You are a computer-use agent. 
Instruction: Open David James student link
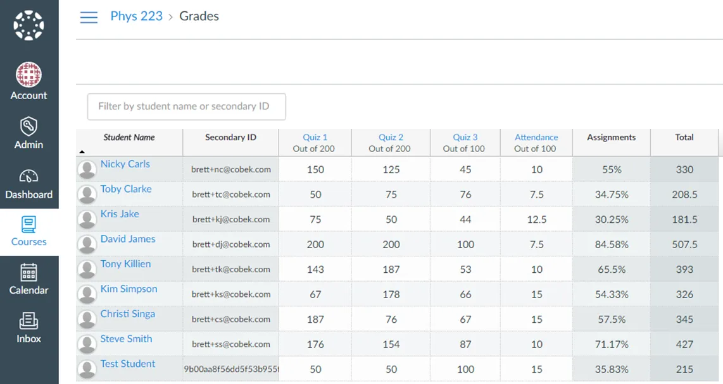128,239
